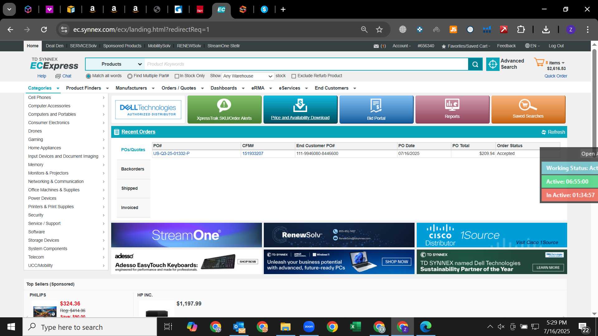
Task: Open order US-Q3-25-01332-P link
Action: (x=171, y=154)
